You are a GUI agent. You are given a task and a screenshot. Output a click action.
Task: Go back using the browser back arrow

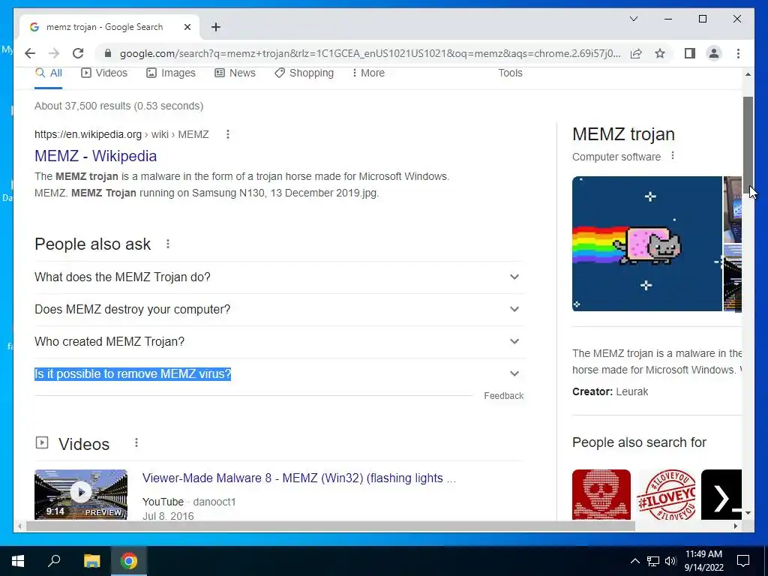[30, 53]
